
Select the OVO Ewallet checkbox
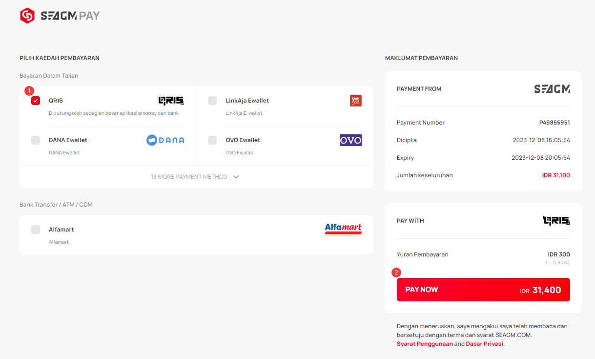pos(212,140)
